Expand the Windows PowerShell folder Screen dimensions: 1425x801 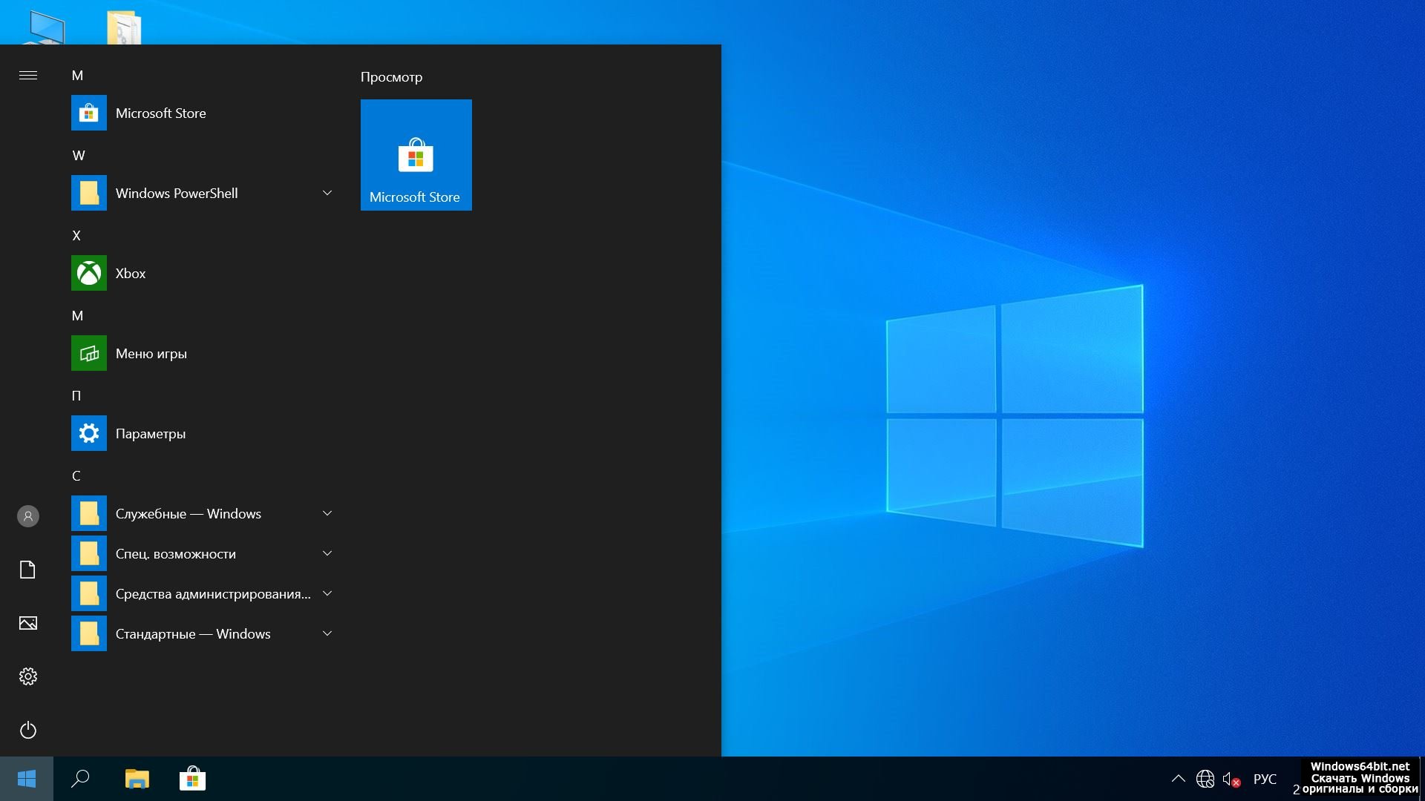coord(327,194)
